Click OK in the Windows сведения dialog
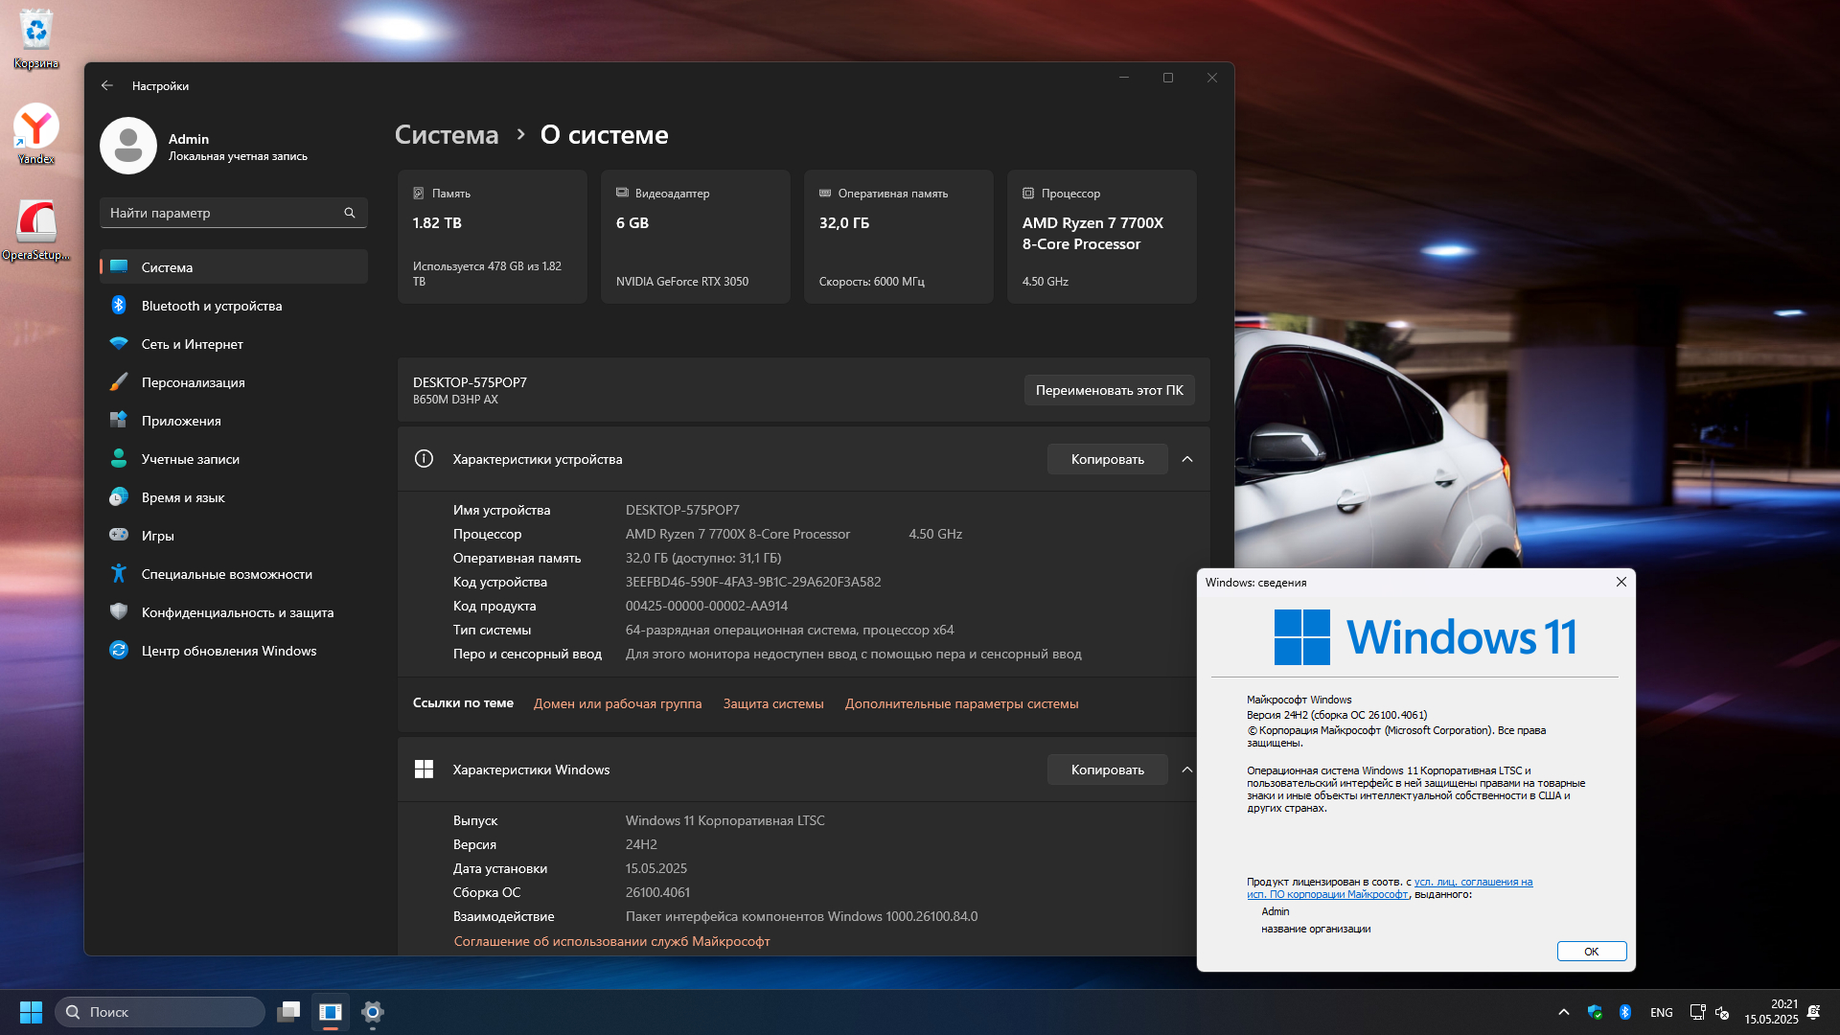This screenshot has width=1840, height=1035. (x=1591, y=952)
